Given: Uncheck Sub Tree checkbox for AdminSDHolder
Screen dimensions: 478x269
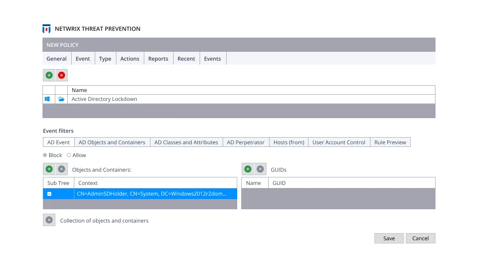Looking at the screenshot, I should (x=50, y=194).
